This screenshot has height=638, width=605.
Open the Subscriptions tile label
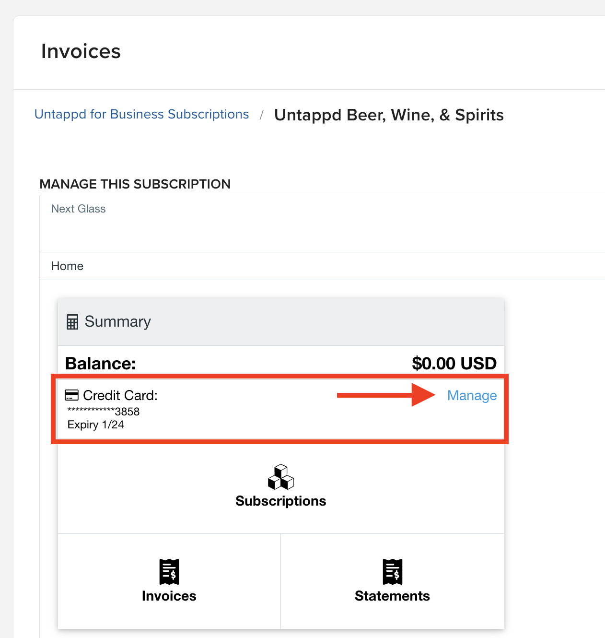[281, 501]
